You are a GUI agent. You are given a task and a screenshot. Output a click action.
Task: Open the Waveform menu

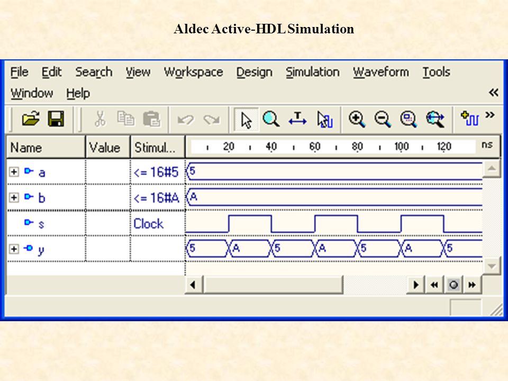[381, 72]
